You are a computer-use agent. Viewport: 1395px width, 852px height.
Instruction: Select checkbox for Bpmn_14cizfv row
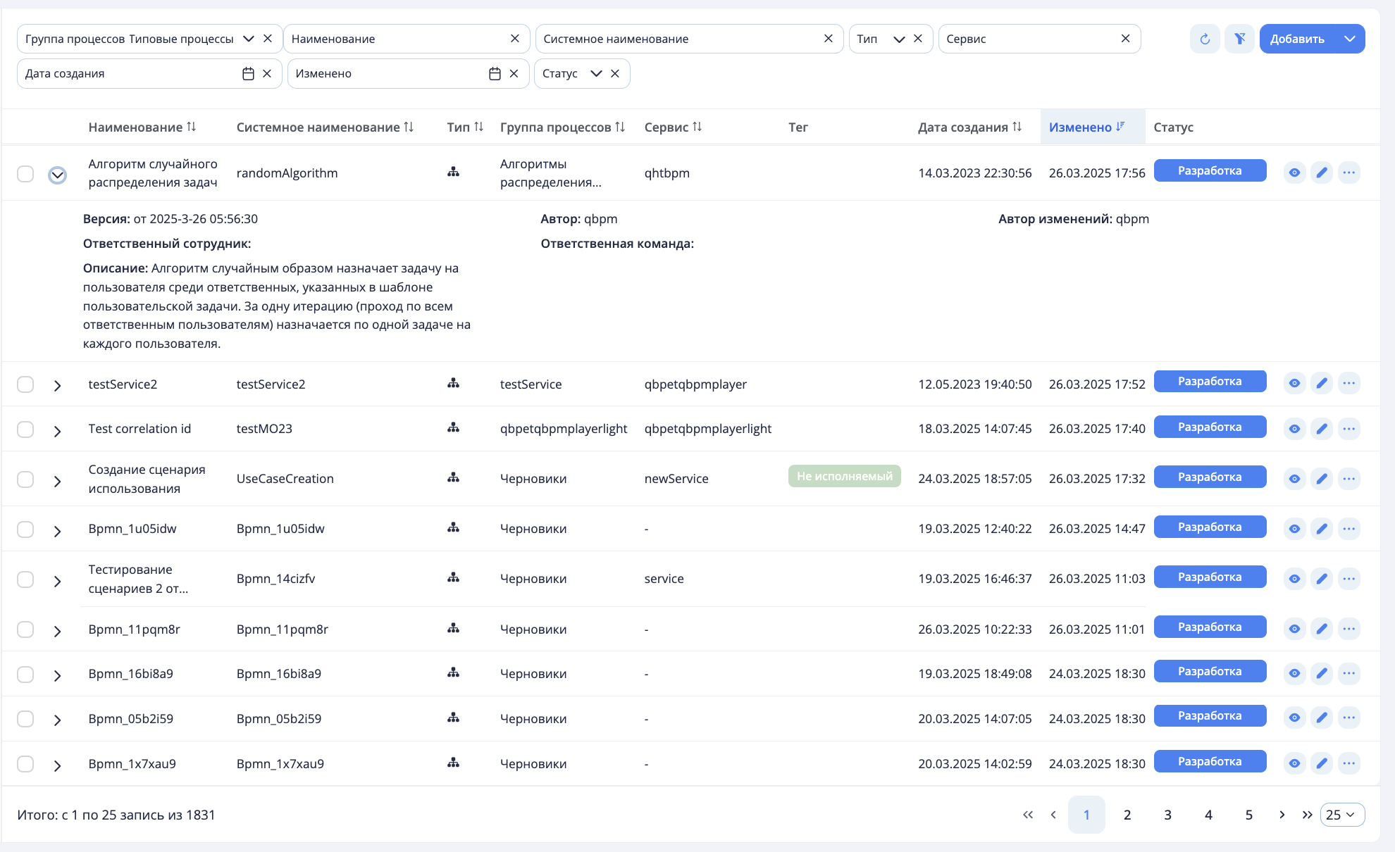pyautogui.click(x=25, y=579)
